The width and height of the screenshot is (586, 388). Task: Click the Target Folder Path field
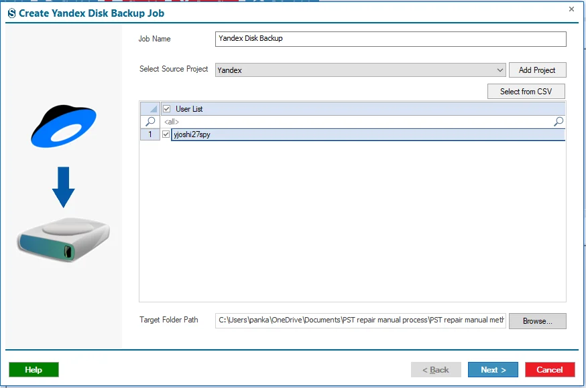[360, 320]
